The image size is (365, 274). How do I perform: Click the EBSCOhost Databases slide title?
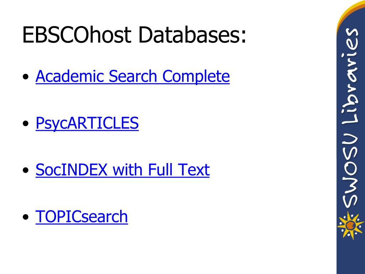[134, 35]
